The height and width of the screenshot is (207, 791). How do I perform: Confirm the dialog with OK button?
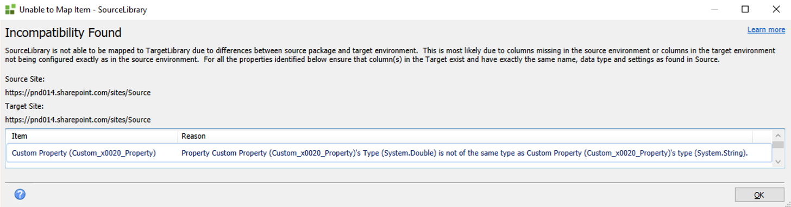coord(759,195)
